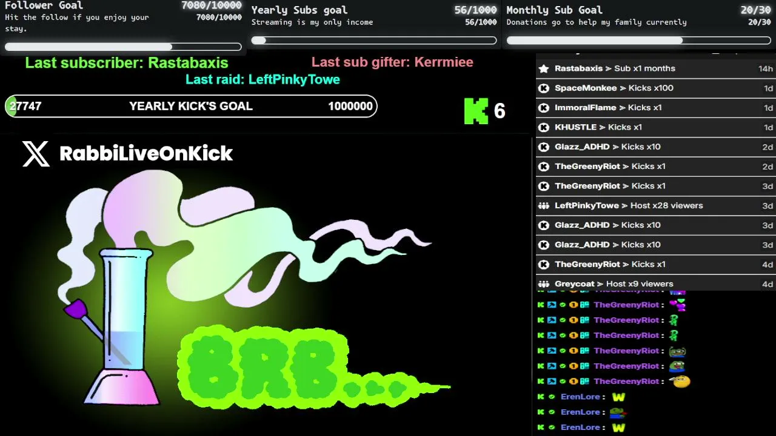The width and height of the screenshot is (776, 436).
Task: Click the 'Follower Goal' heading
Action: pyautogui.click(x=44, y=5)
